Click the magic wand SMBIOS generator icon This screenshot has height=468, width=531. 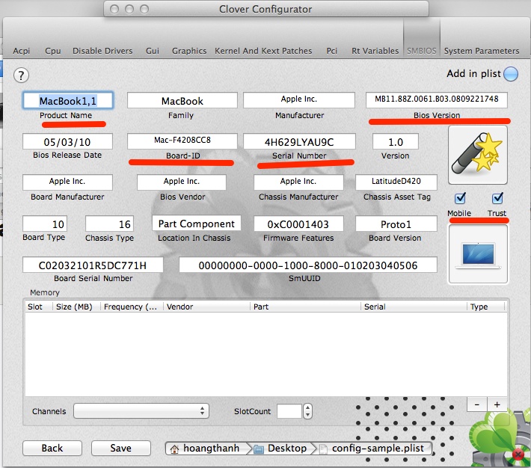pos(477,155)
